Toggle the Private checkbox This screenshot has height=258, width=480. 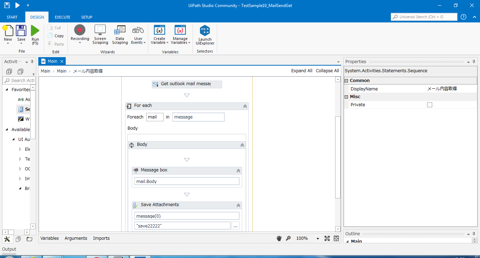(430, 105)
